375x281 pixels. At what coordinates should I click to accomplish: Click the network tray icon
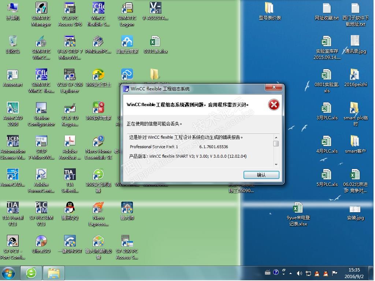point(308,273)
